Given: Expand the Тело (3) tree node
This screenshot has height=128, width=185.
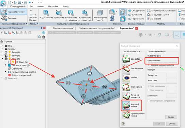Looking at the screenshot, I should [x=2, y=55].
